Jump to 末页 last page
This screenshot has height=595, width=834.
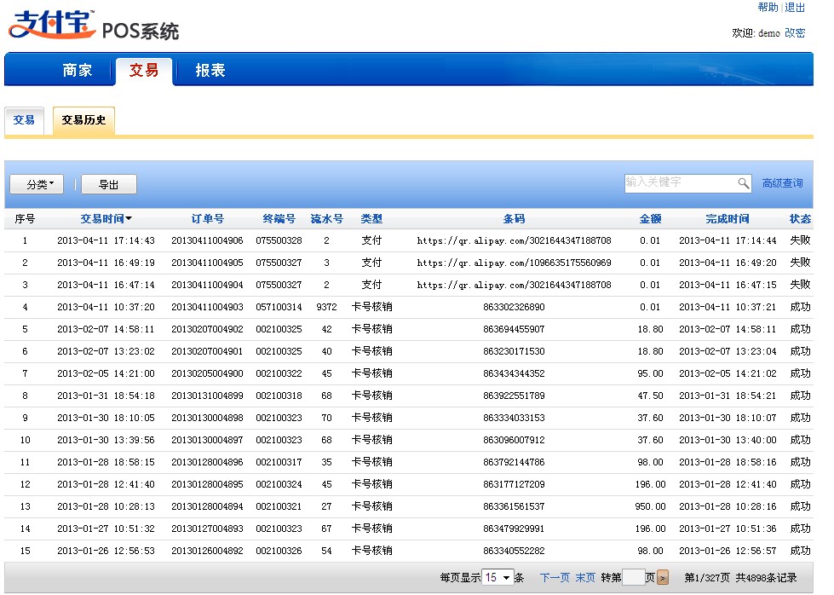(x=585, y=577)
